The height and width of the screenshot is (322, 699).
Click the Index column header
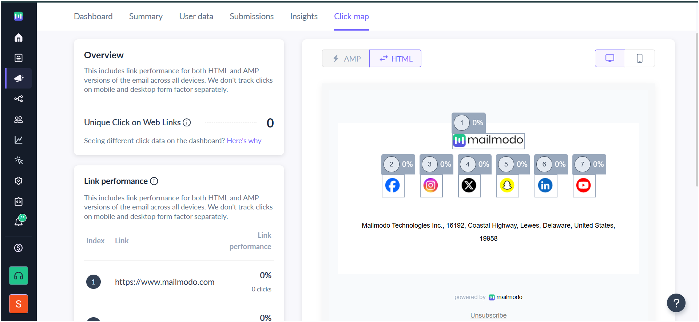click(95, 241)
